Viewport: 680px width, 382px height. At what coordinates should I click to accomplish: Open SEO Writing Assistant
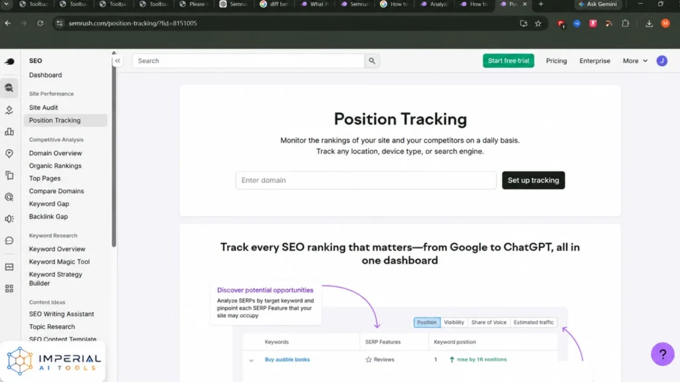click(x=62, y=314)
